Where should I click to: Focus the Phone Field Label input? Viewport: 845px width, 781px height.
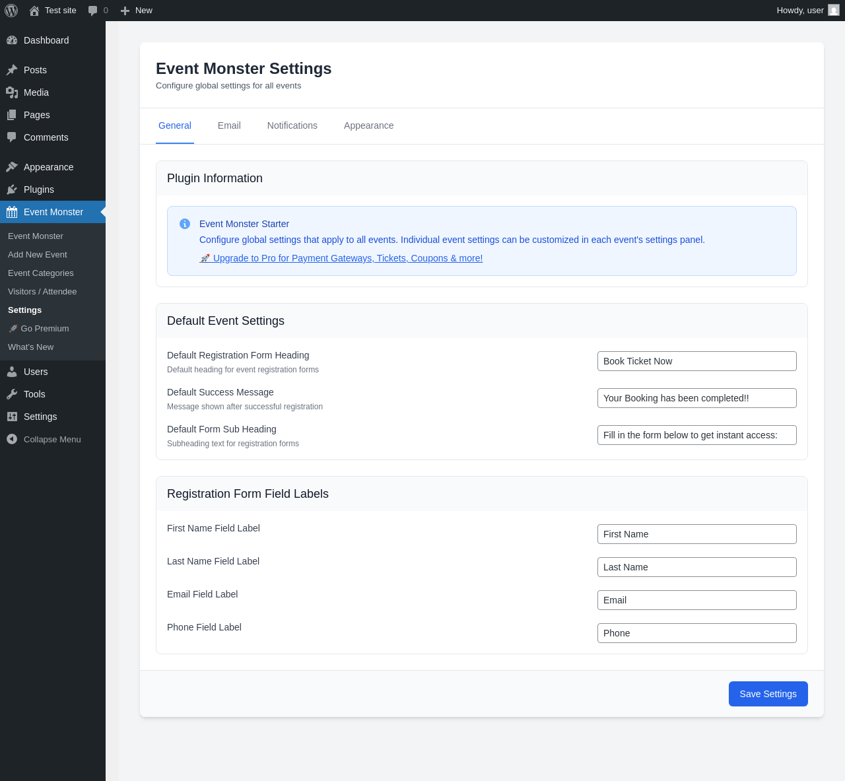(x=696, y=633)
